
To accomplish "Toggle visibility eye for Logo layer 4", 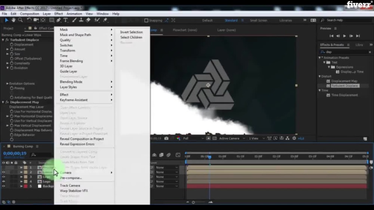I will click(x=4, y=181).
